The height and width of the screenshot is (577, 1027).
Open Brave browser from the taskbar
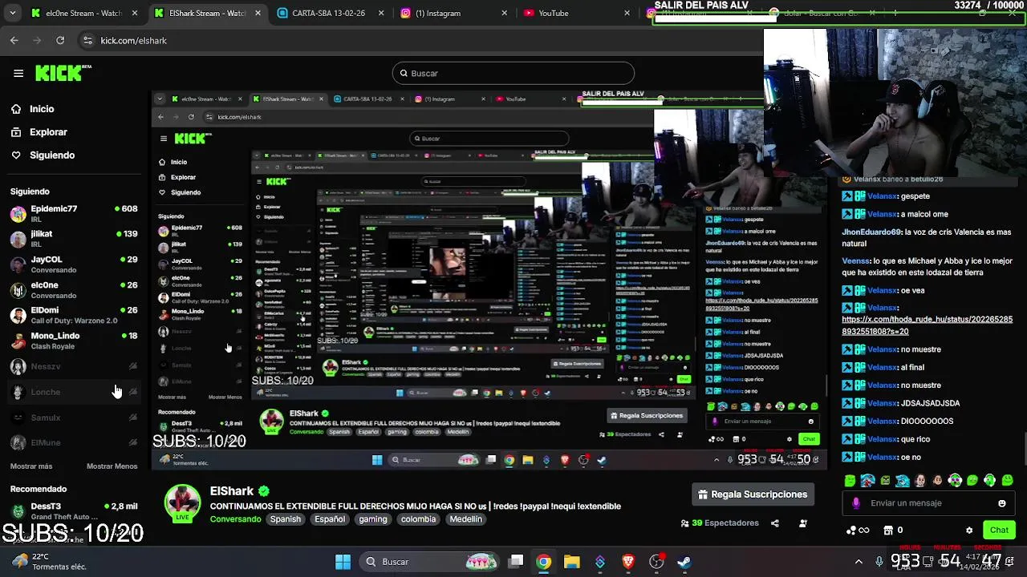point(628,562)
